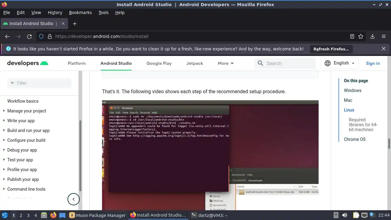Open the clipboard manager tray icon
This screenshot has height=220, width=391.
356,215
